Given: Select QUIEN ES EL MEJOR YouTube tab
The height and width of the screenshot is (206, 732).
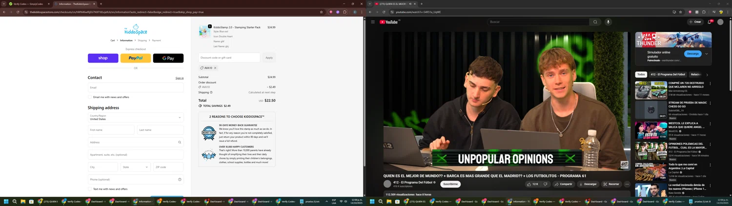Looking at the screenshot, I should 395,4.
